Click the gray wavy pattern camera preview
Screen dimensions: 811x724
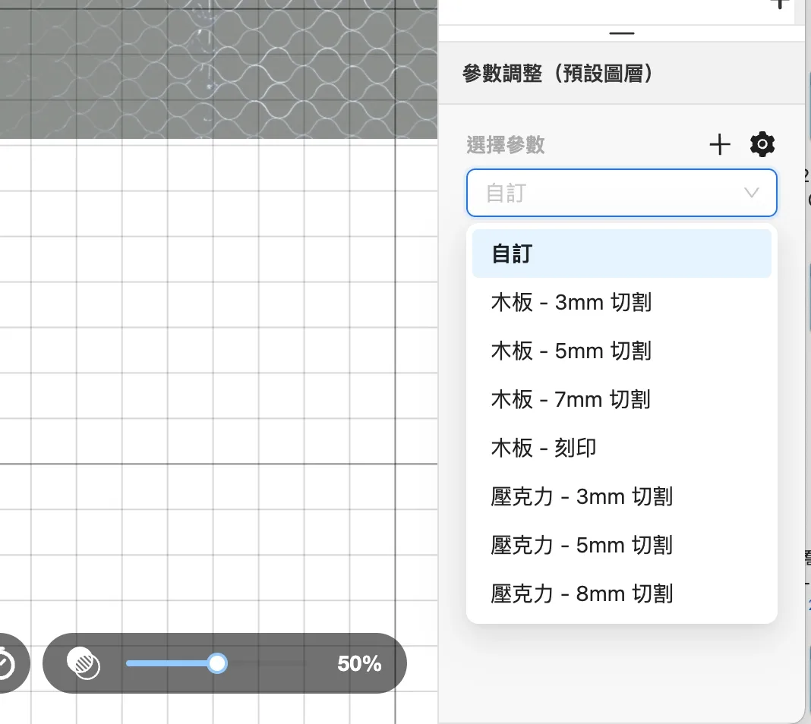click(x=219, y=68)
